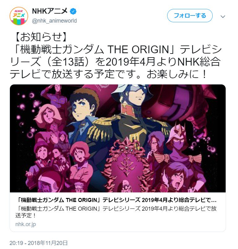Expand the tweet options chevron
The height and width of the screenshot is (249, 238).
click(x=223, y=16)
